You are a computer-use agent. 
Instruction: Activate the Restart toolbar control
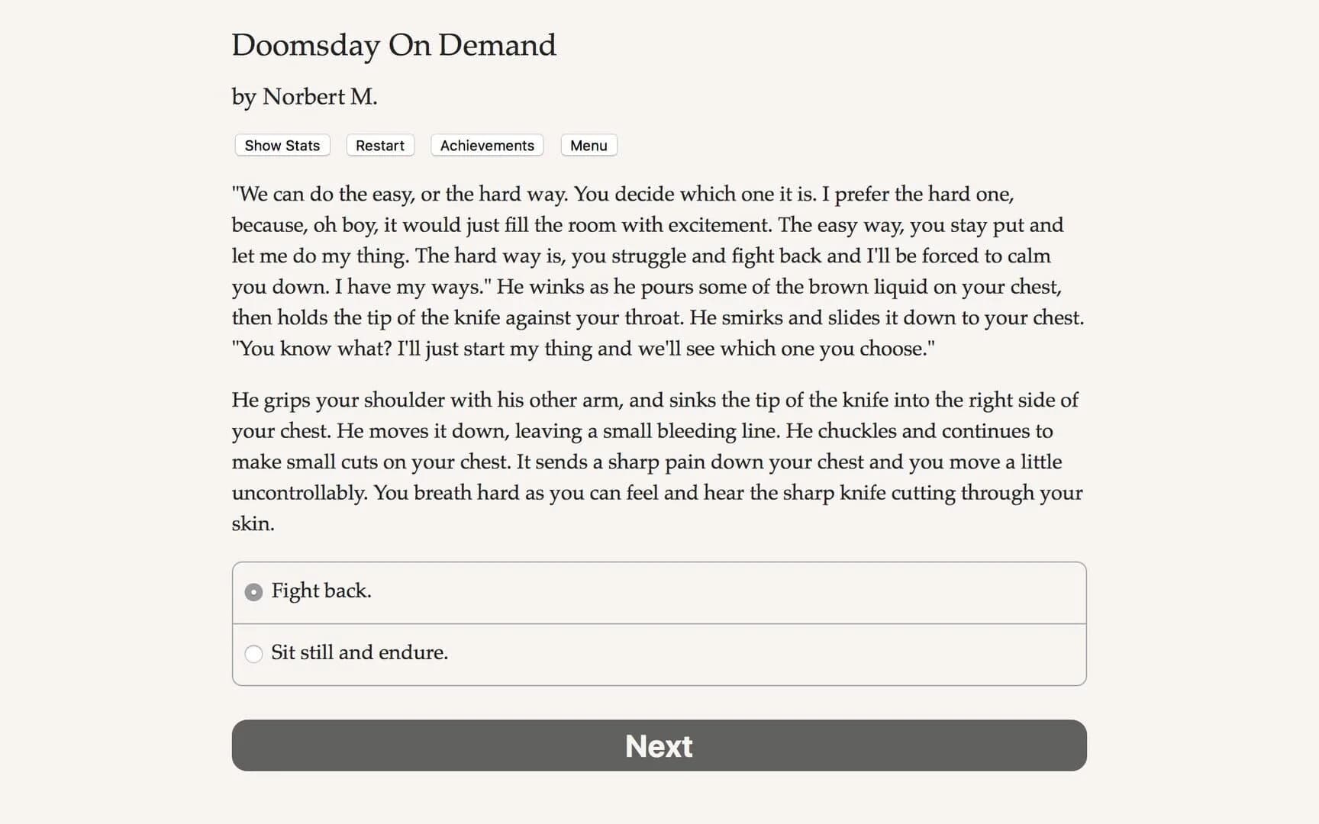coord(379,145)
